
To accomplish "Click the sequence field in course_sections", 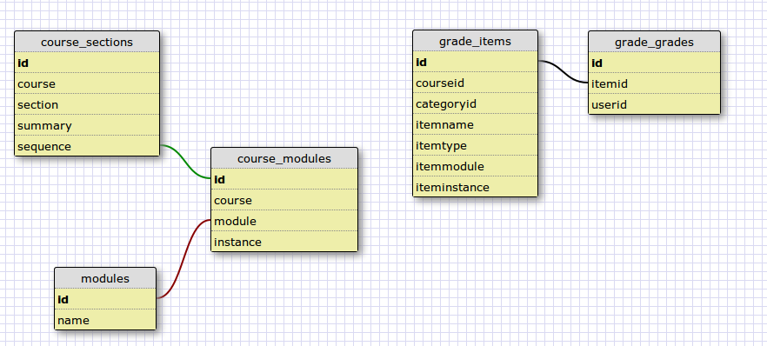I will [x=87, y=146].
